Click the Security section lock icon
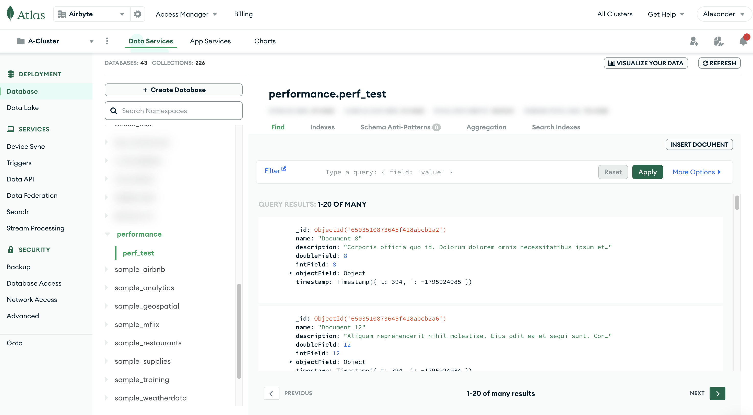The height and width of the screenshot is (415, 753). [x=11, y=249]
